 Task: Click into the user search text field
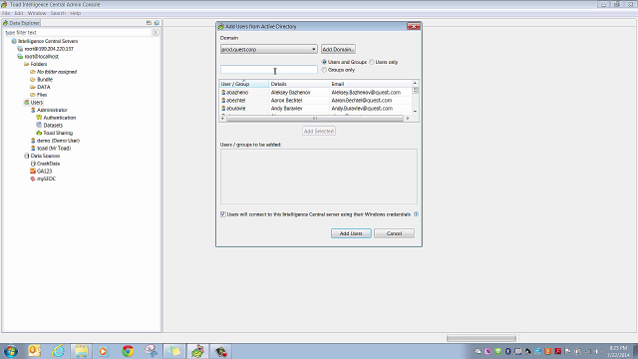(x=268, y=70)
